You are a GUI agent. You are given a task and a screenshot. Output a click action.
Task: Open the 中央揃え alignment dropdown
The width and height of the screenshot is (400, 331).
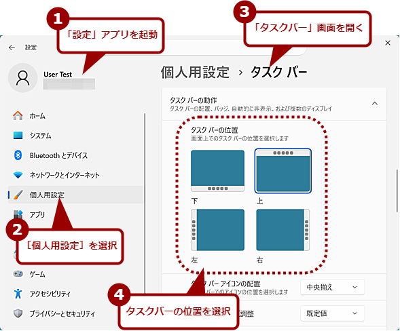(x=332, y=288)
